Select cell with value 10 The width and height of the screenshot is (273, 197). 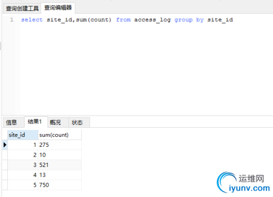click(x=60, y=155)
